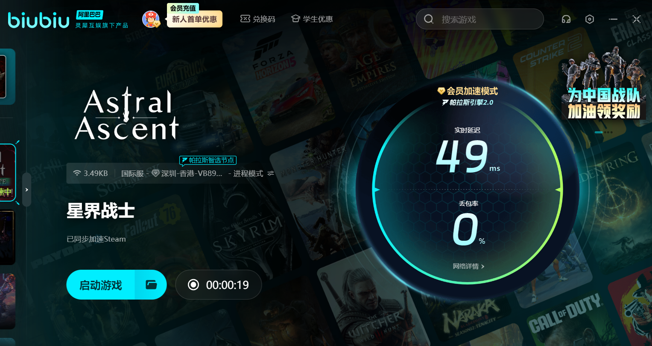Expand the left game sidebar arrow

[x=26, y=190]
